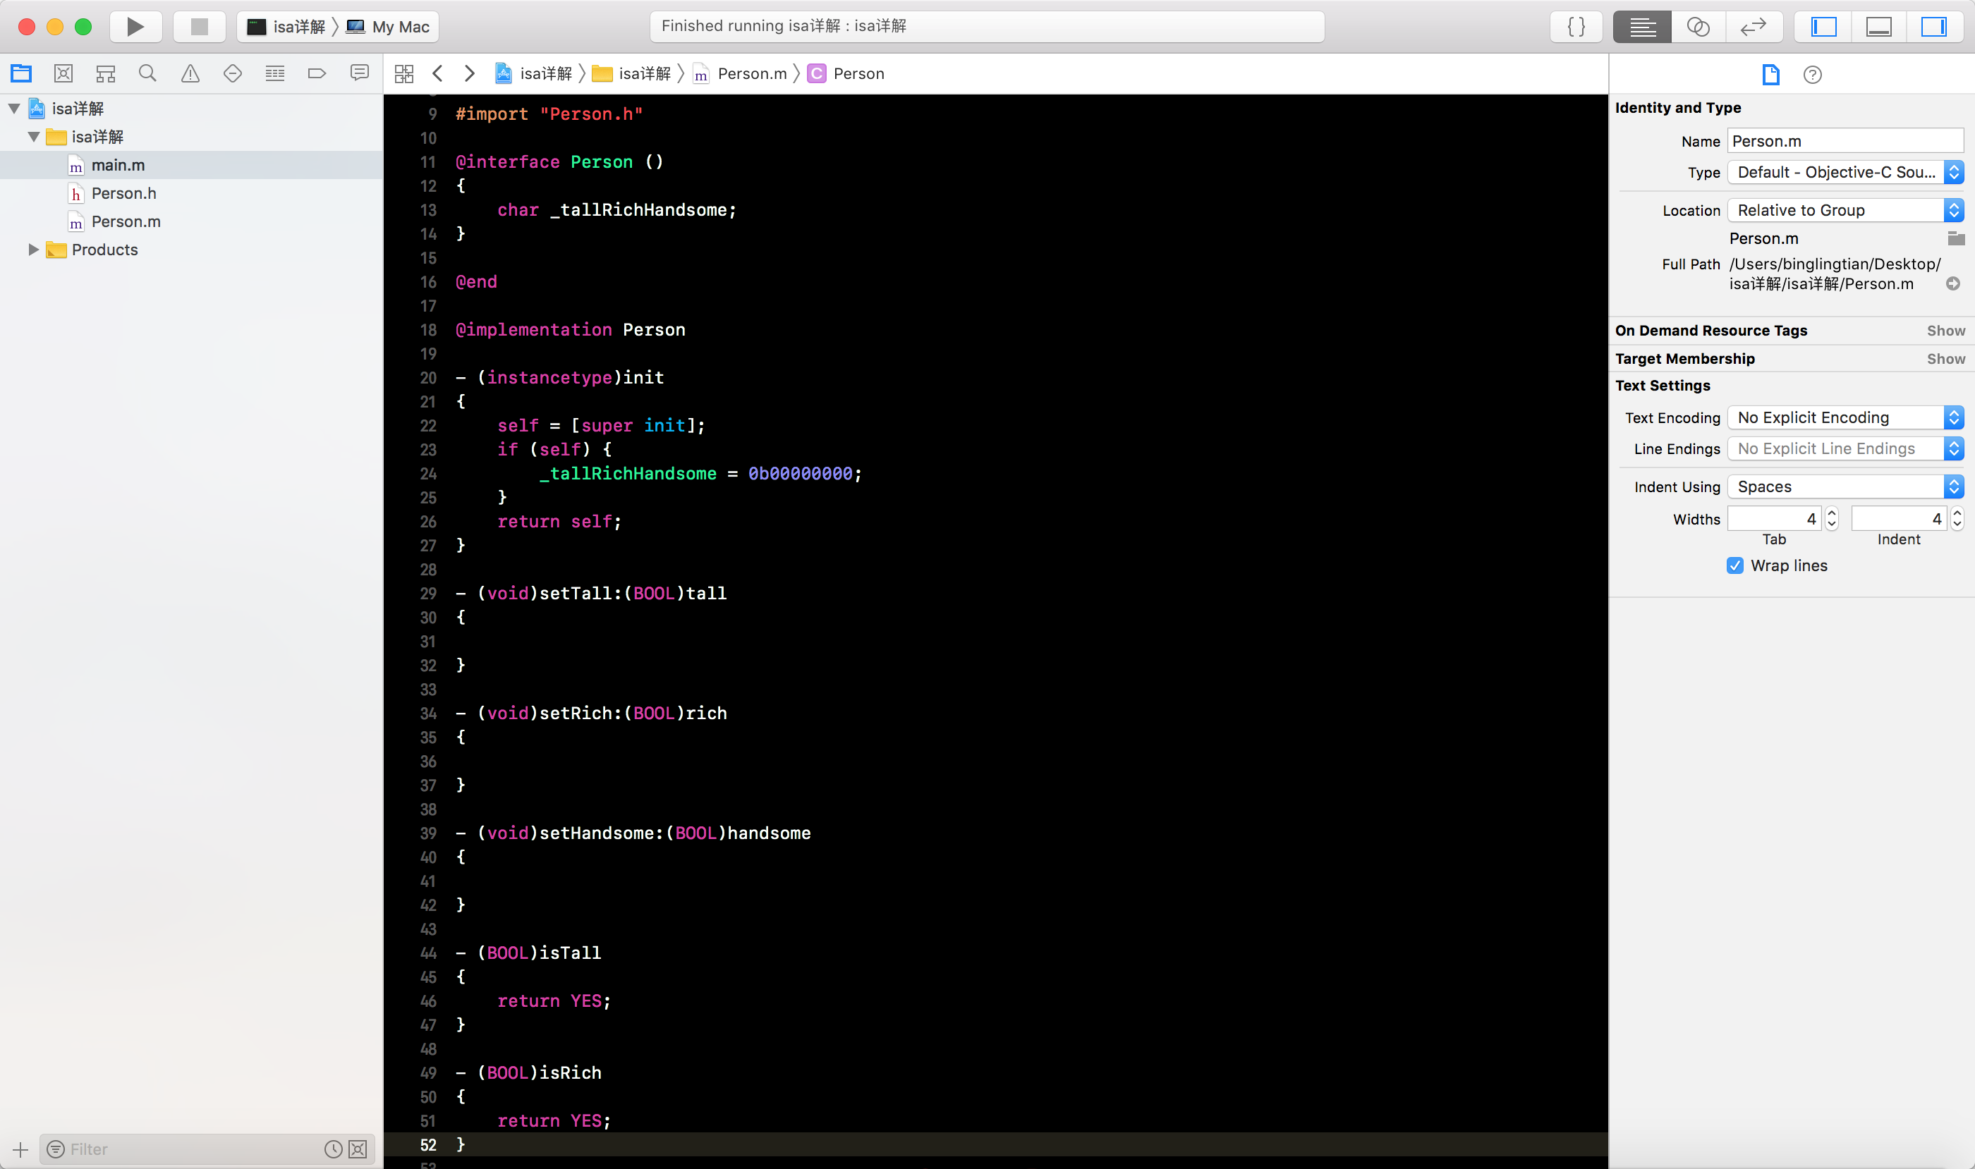Screen dimensions: 1975x1169
Task: Click the isa详解 scheme selector
Action: pos(286,27)
